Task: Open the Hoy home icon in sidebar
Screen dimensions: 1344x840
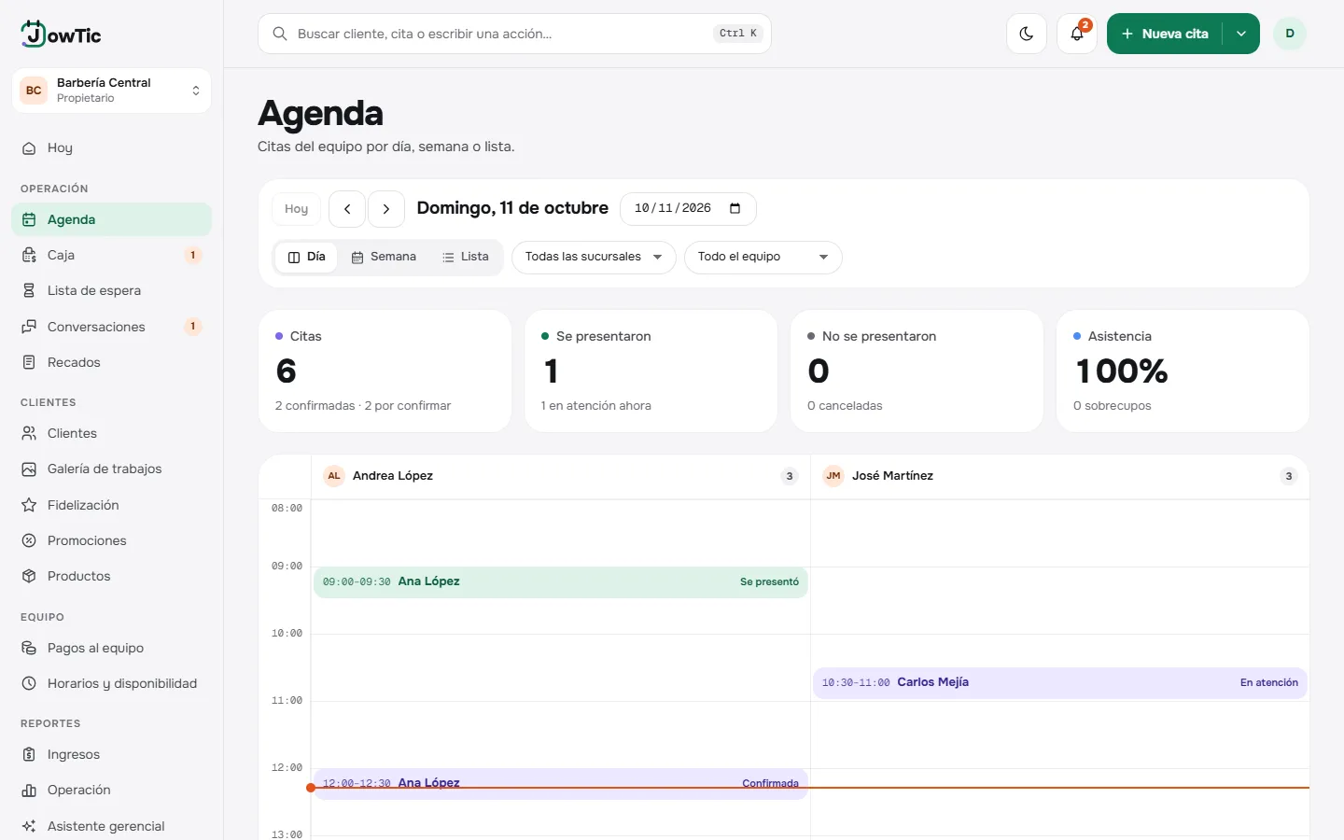Action: click(x=29, y=147)
